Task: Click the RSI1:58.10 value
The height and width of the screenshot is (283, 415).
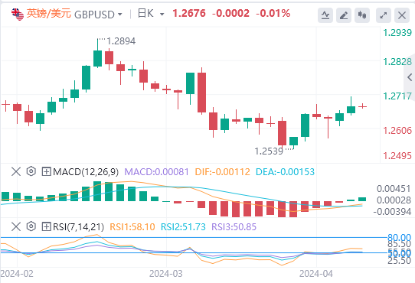Action: point(132,227)
